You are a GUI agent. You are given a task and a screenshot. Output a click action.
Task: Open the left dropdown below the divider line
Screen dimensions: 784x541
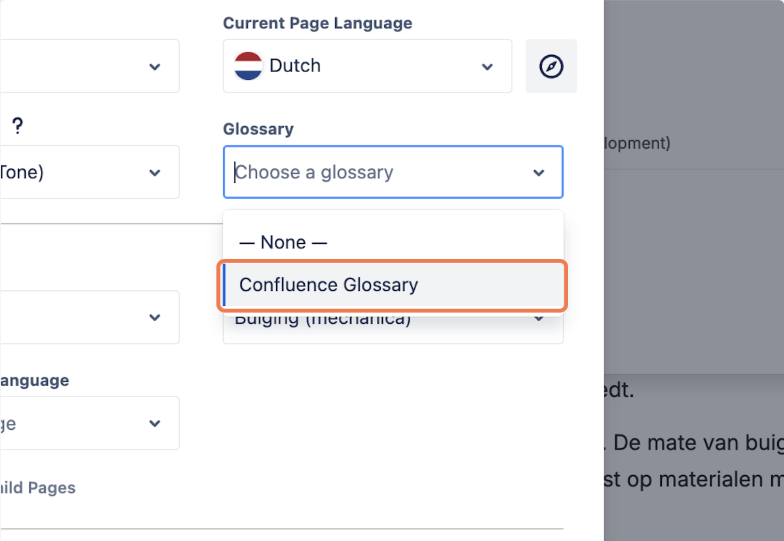point(89,317)
